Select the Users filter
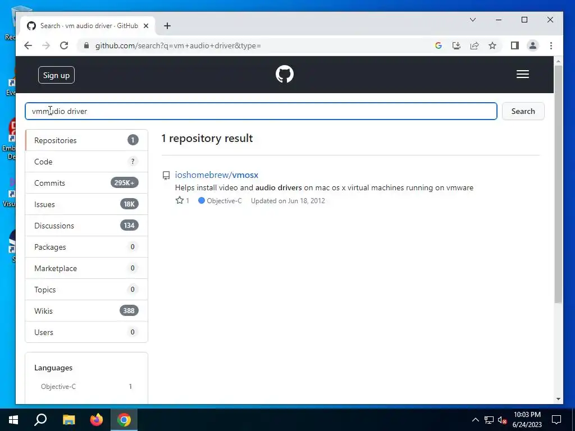 pos(86,332)
